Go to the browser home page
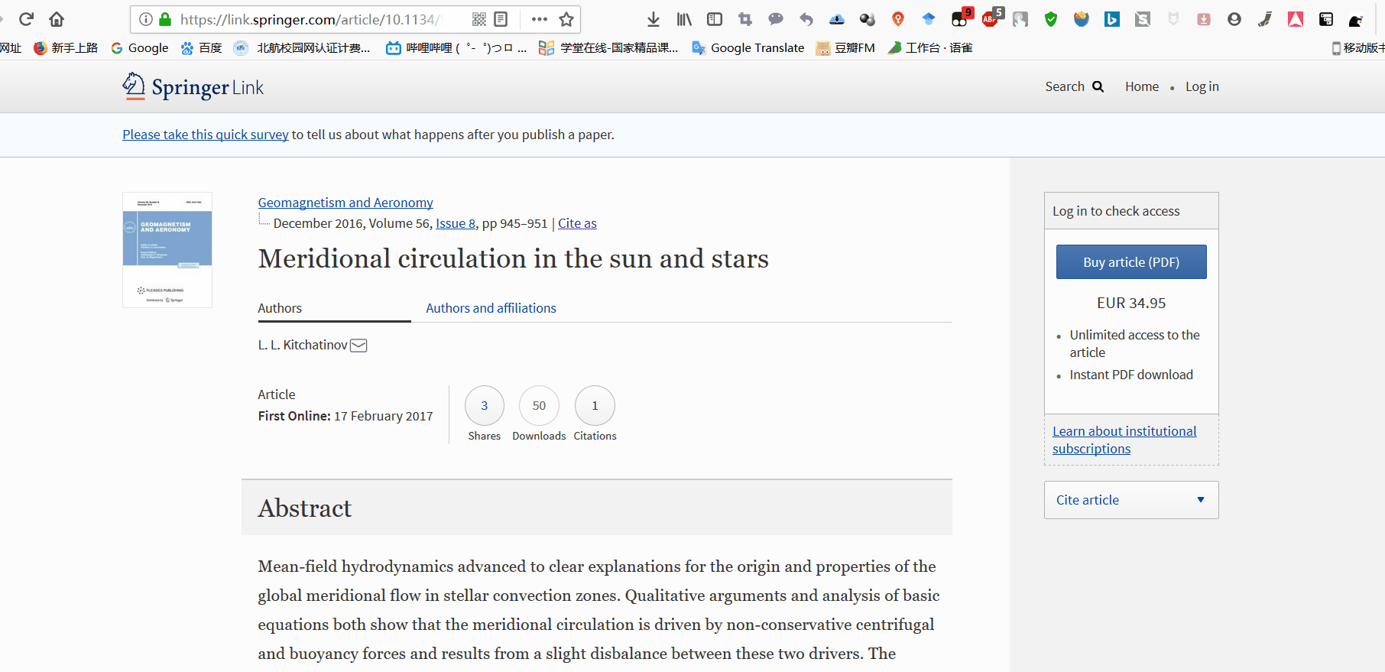The height and width of the screenshot is (672, 1385). tap(57, 19)
